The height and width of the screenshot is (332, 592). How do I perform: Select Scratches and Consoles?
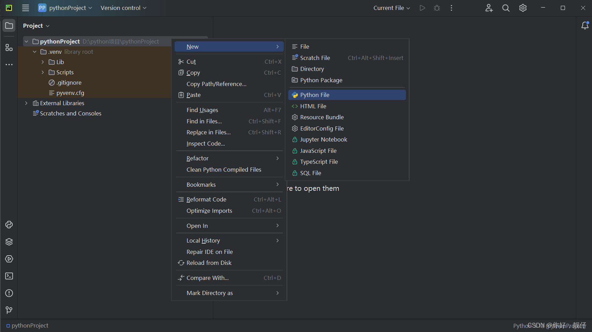pos(67,113)
